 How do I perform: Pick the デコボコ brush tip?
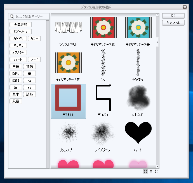tap(103, 98)
